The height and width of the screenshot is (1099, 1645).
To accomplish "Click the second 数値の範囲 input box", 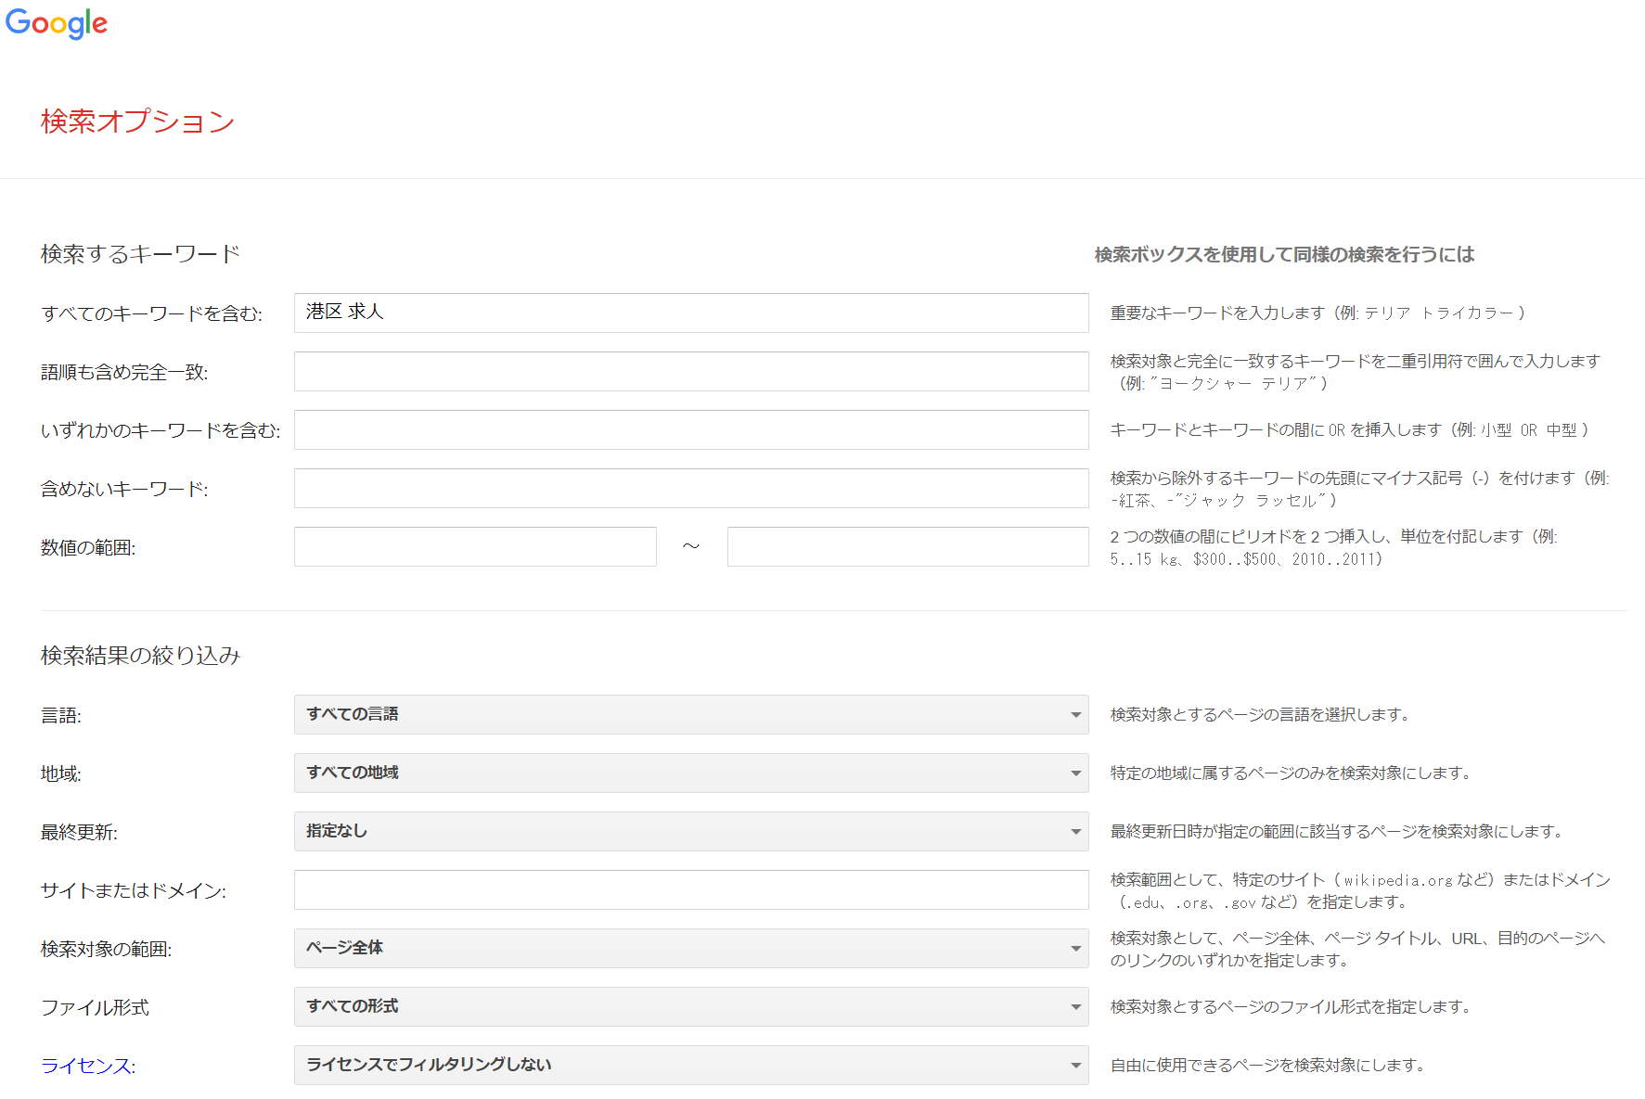I will click(908, 546).
